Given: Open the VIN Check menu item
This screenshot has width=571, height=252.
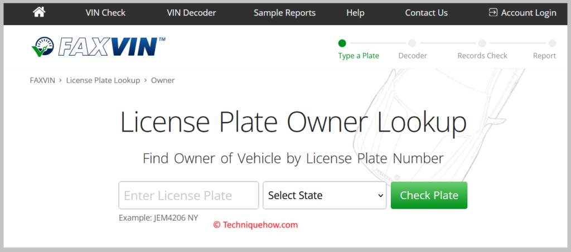Looking at the screenshot, I should coord(105,13).
